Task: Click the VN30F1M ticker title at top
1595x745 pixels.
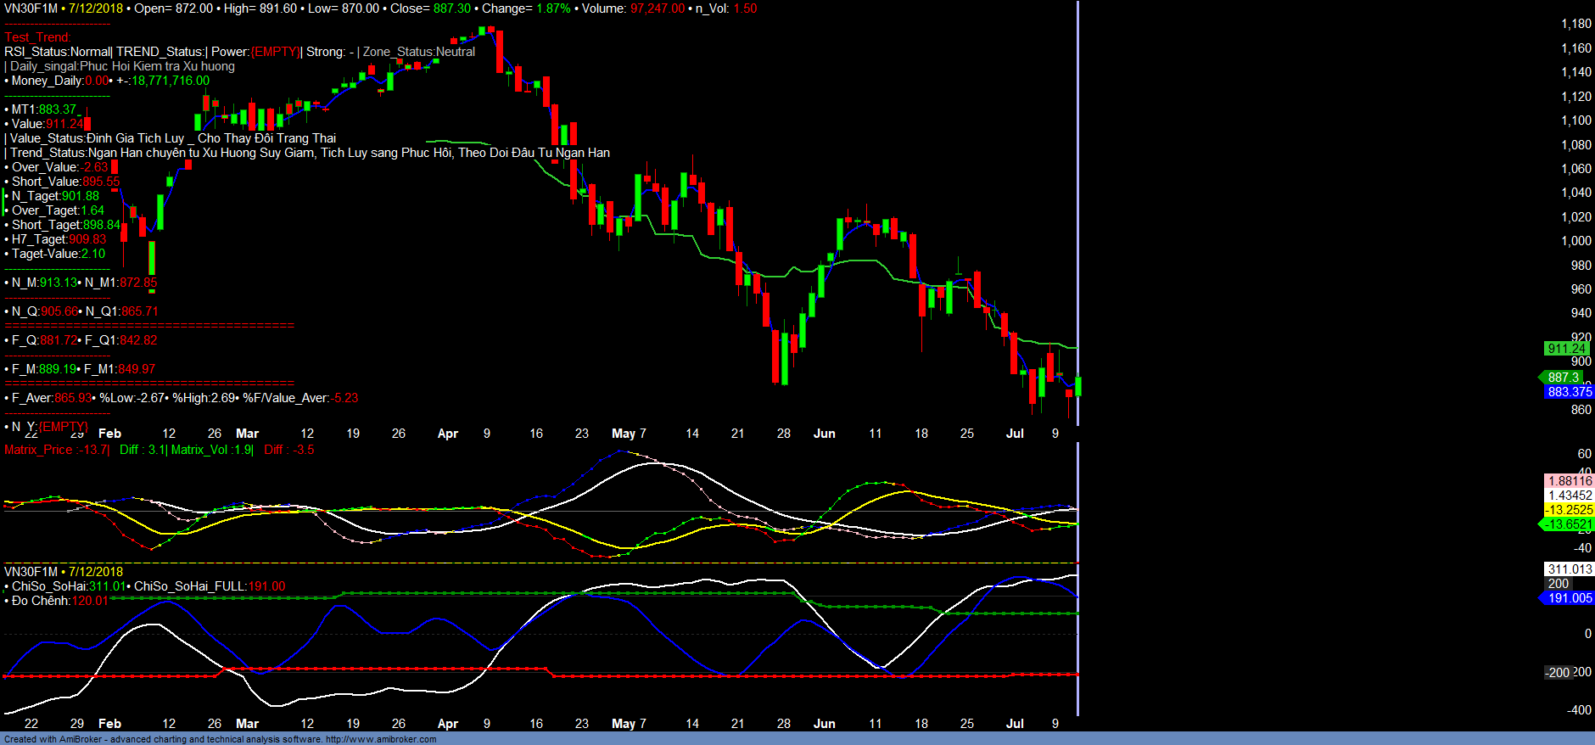Action: pyautogui.click(x=31, y=8)
